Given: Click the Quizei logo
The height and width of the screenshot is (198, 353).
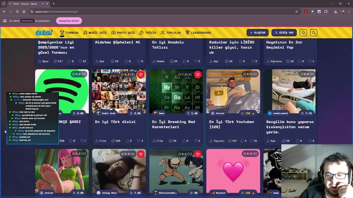Looking at the screenshot, I should click(x=44, y=33).
